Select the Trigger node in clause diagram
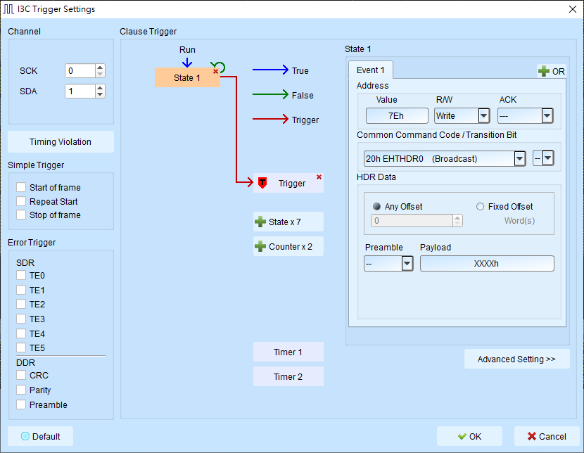 coord(288,183)
